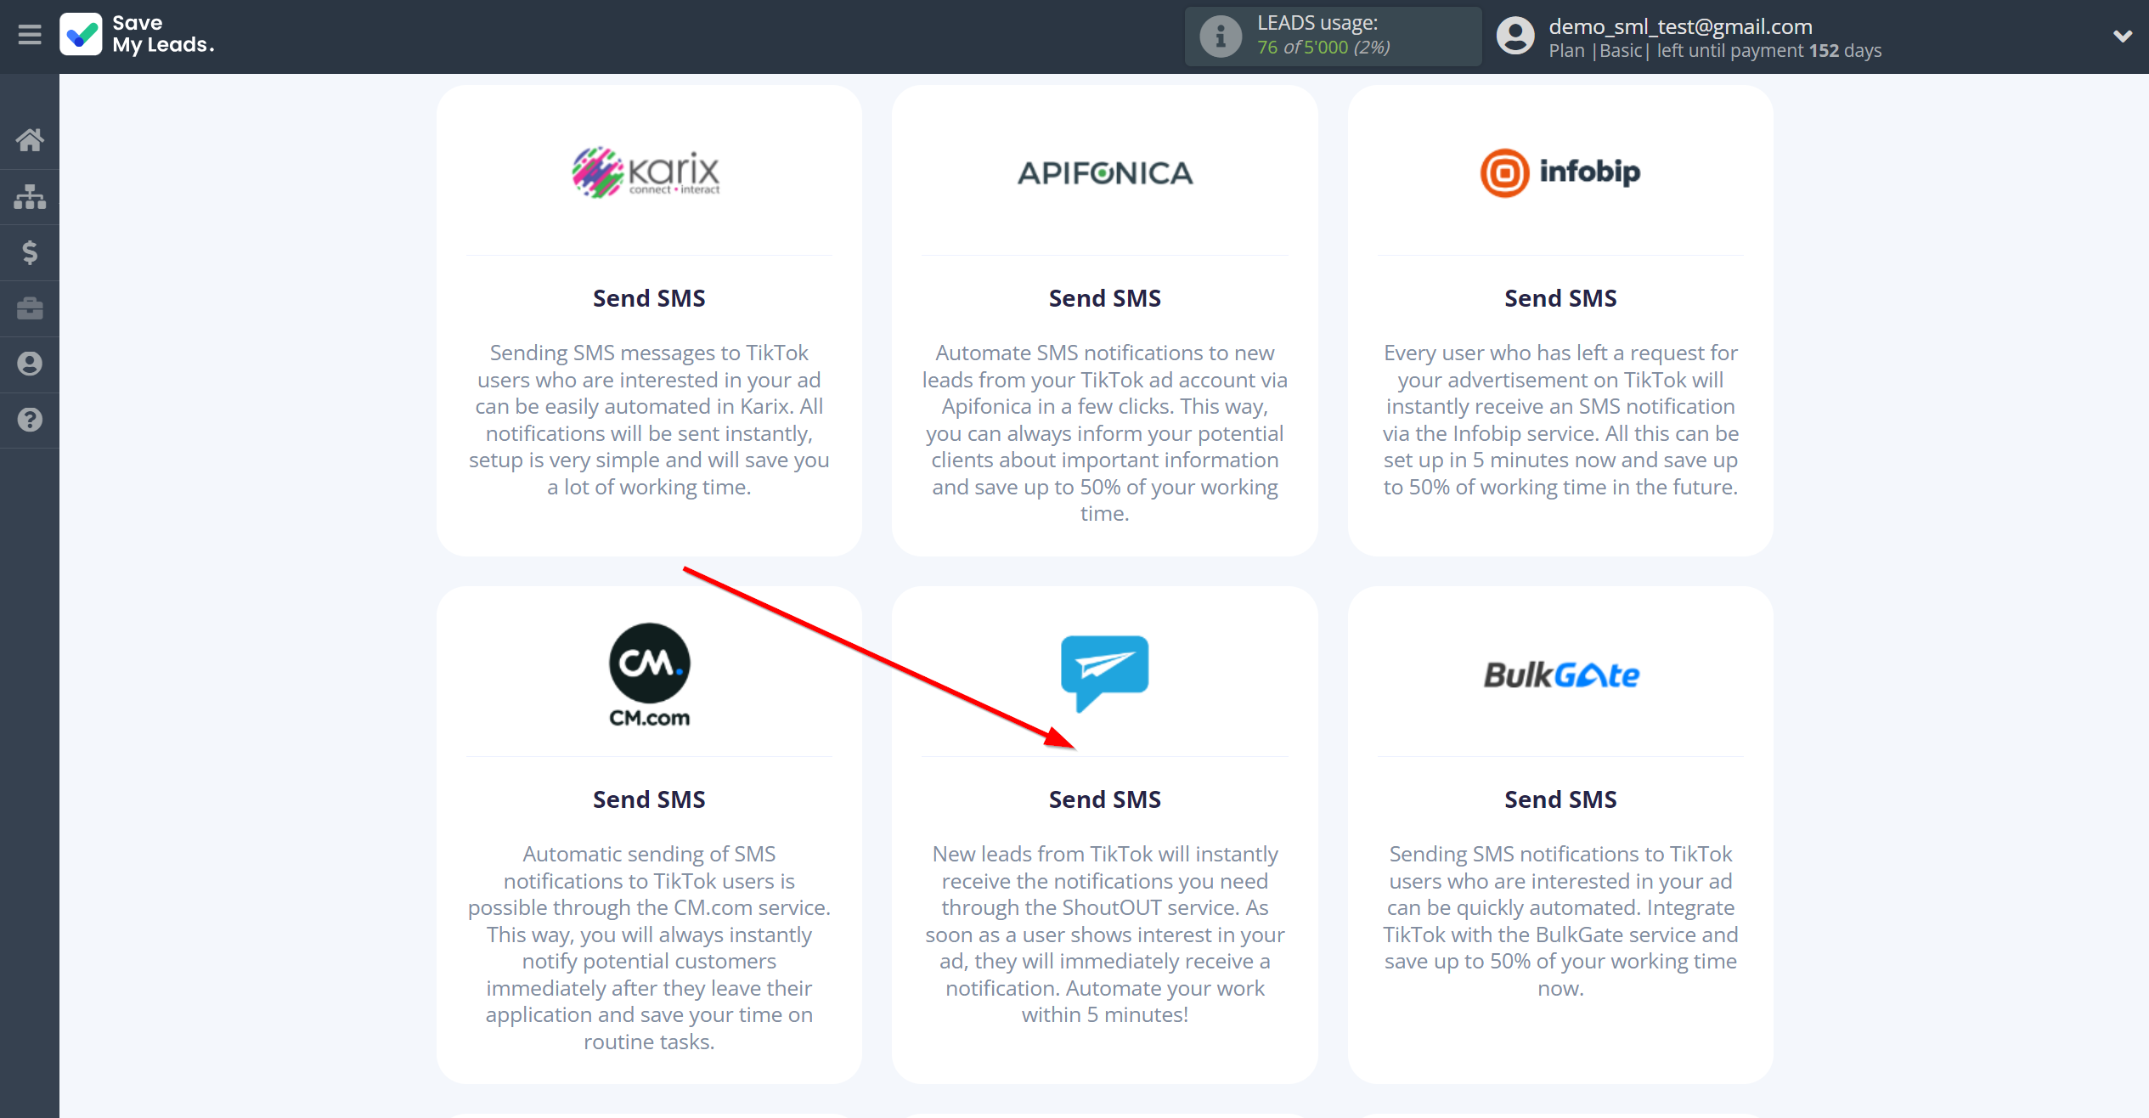This screenshot has width=2149, height=1118.
Task: Click the LEADS usage info icon
Action: tap(1221, 37)
